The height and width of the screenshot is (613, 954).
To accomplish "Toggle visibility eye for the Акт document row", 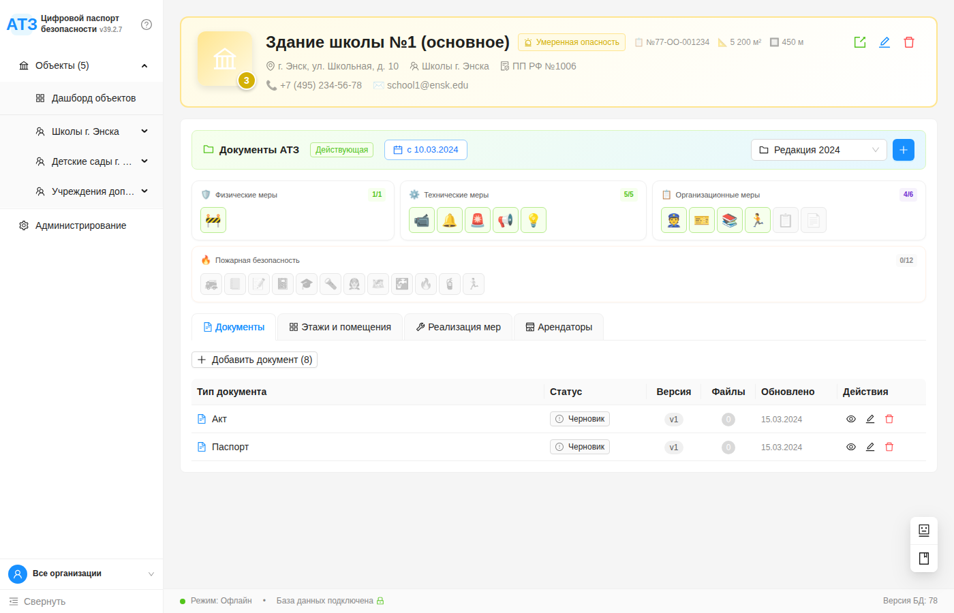I will tap(850, 419).
